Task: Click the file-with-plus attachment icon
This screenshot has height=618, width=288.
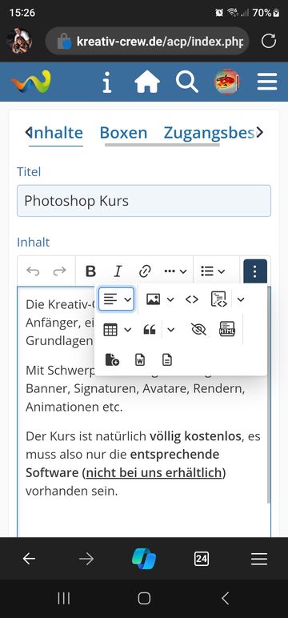Action: click(x=112, y=359)
